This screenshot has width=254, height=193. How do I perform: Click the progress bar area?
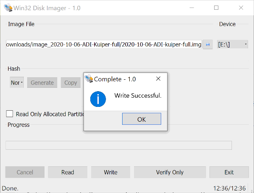tap(119, 145)
